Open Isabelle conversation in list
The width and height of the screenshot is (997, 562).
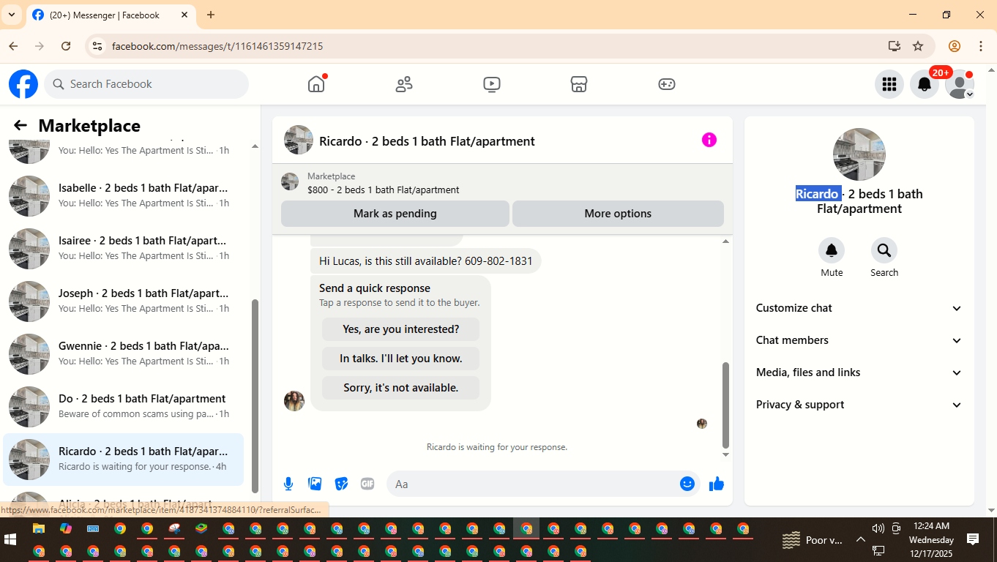pos(124,196)
